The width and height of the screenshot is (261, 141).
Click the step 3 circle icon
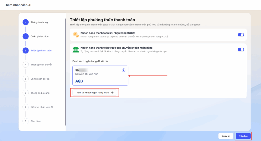25,51
